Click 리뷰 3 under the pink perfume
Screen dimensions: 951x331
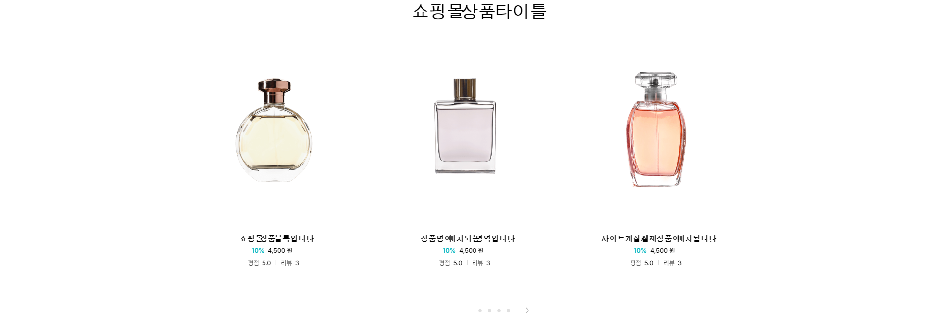[672, 263]
